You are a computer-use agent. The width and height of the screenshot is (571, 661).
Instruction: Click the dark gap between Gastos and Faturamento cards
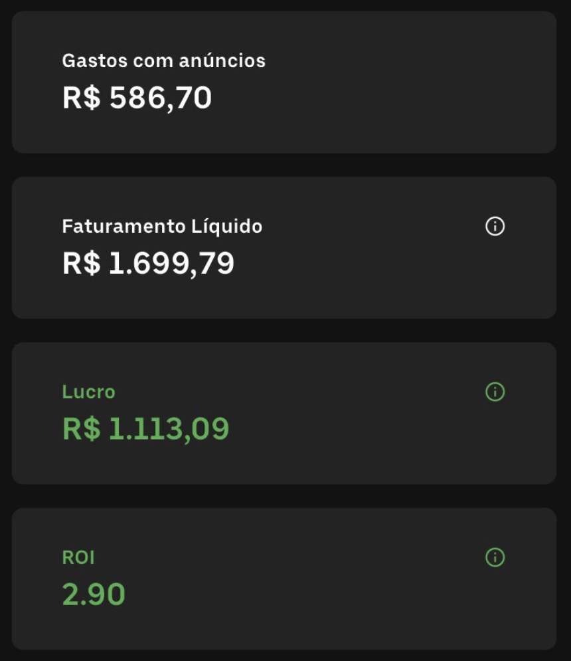click(284, 165)
